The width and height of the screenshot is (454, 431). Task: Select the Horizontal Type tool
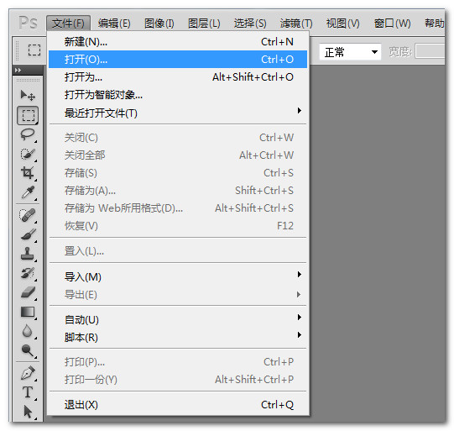28,392
